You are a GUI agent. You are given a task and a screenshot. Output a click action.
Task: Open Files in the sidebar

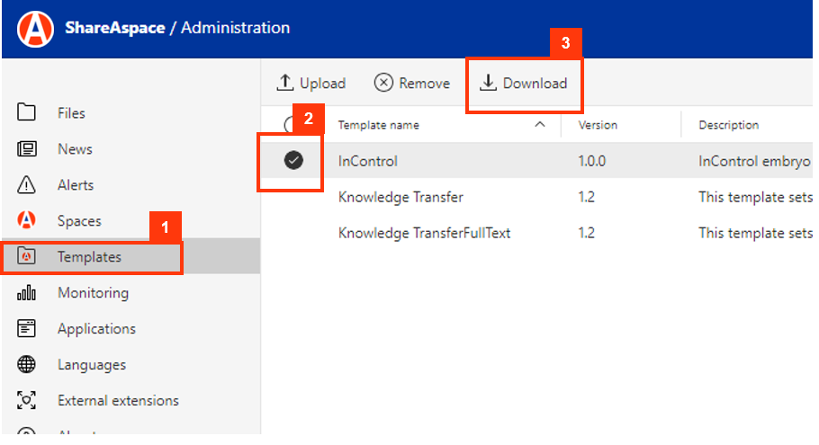71,113
